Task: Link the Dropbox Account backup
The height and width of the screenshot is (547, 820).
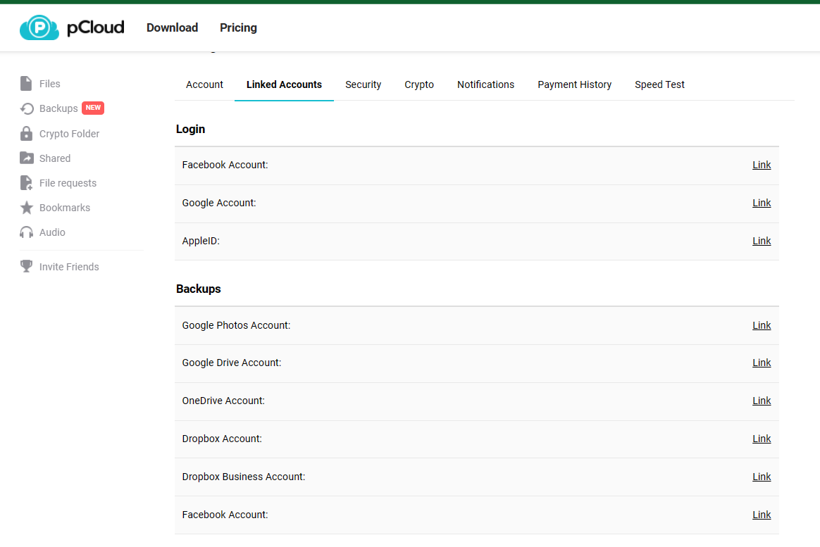Action: tap(762, 439)
